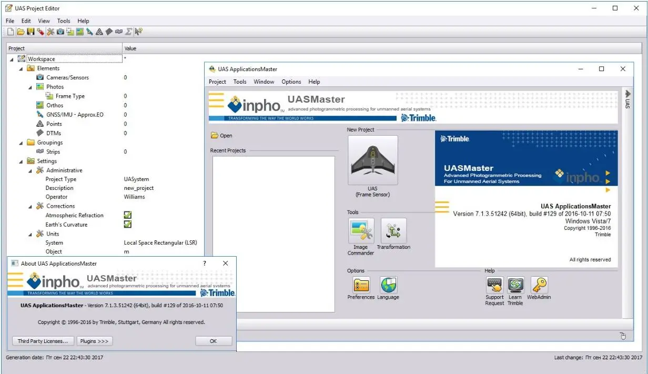
Task: Click the Learn Trimble icon
Action: 515,285
